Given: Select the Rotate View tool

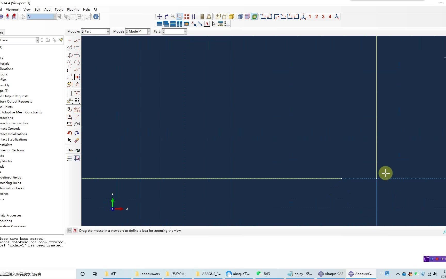Looking at the screenshot, I should point(166,16).
